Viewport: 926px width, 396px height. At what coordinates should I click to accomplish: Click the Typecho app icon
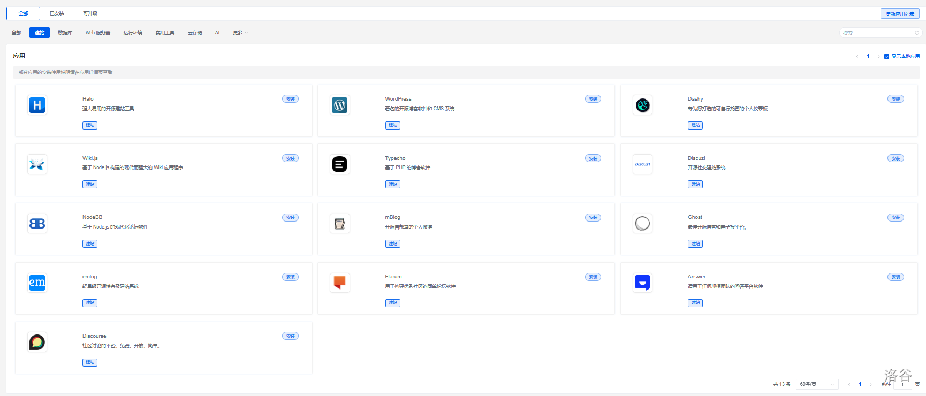click(340, 164)
